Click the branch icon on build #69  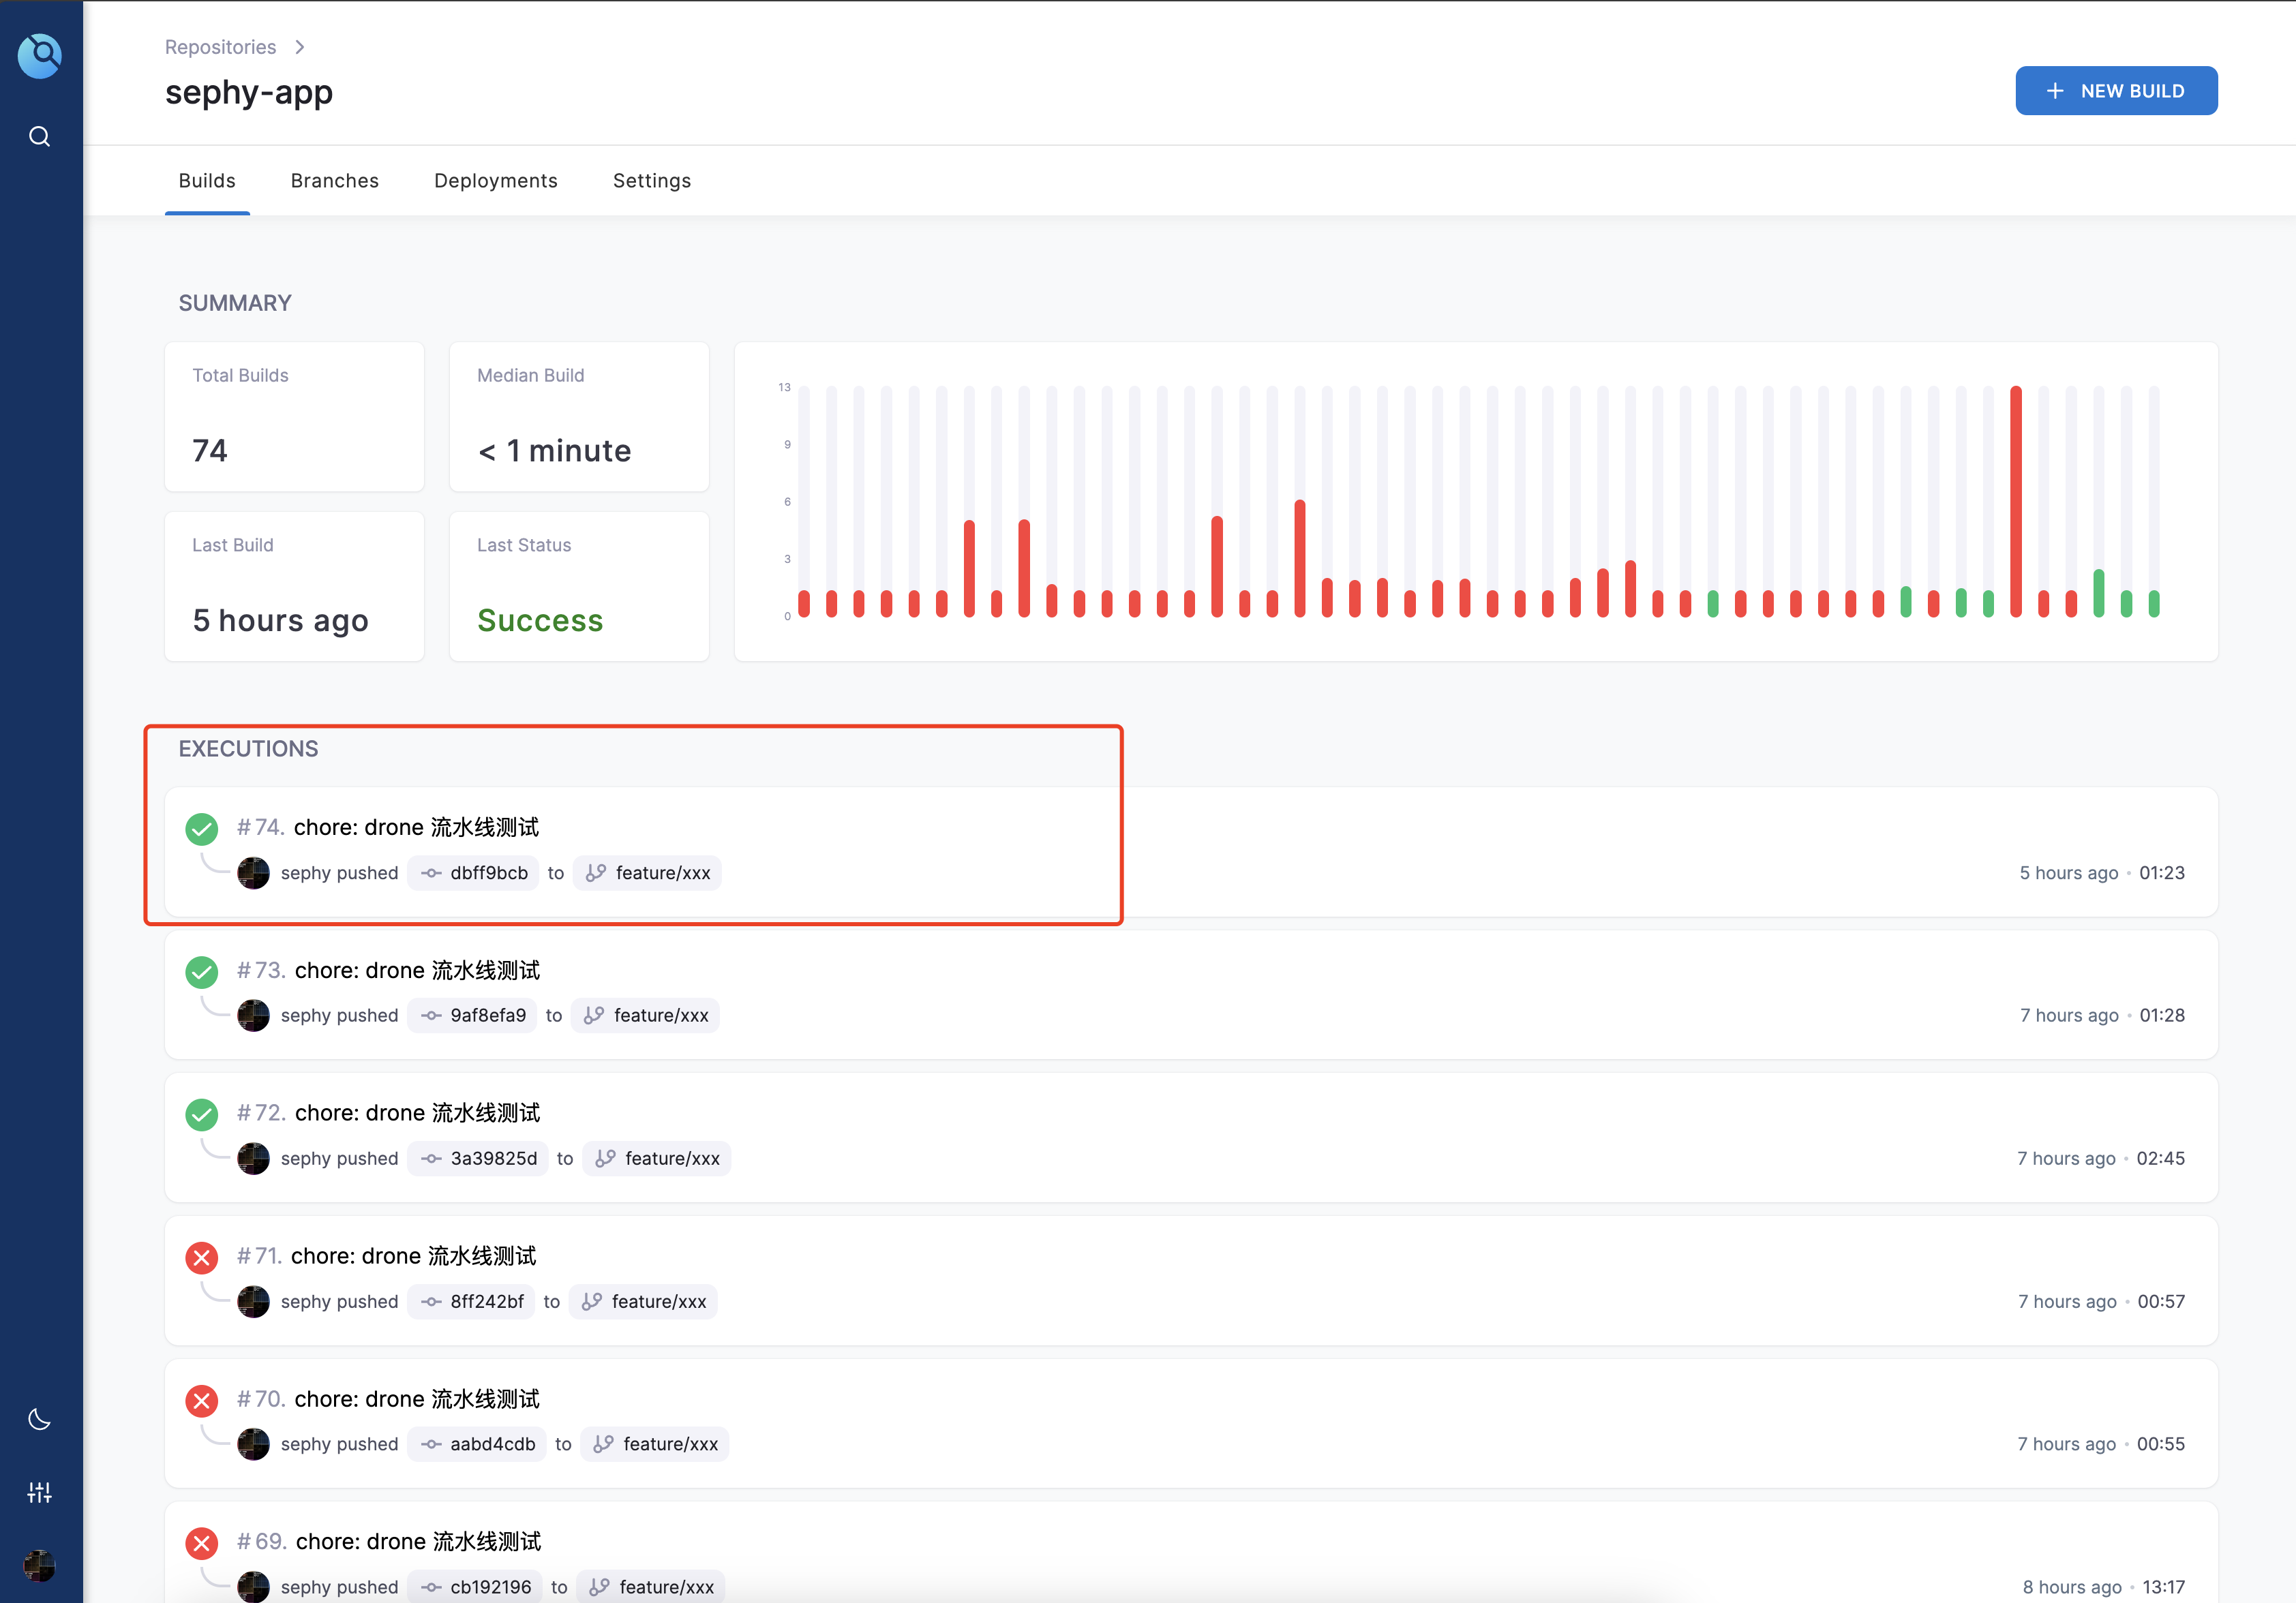pyautogui.click(x=599, y=1588)
